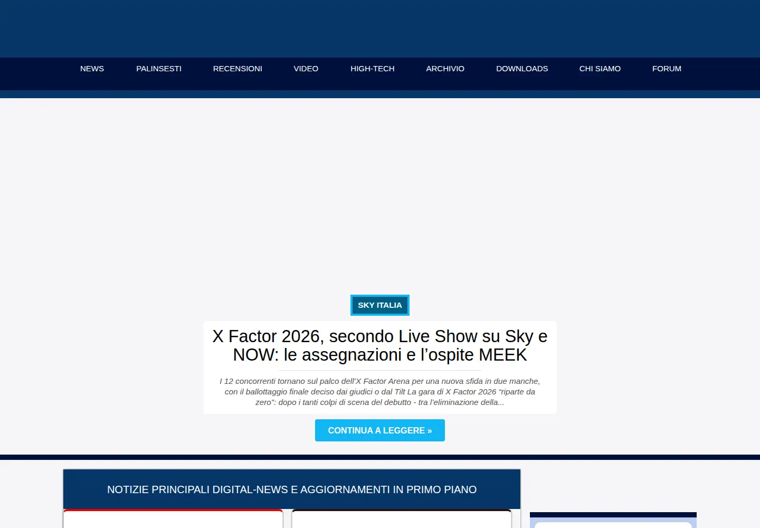This screenshot has height=528, width=760.
Task: Click the empty hero image area above SKY ITALIA
Action: click(x=380, y=195)
